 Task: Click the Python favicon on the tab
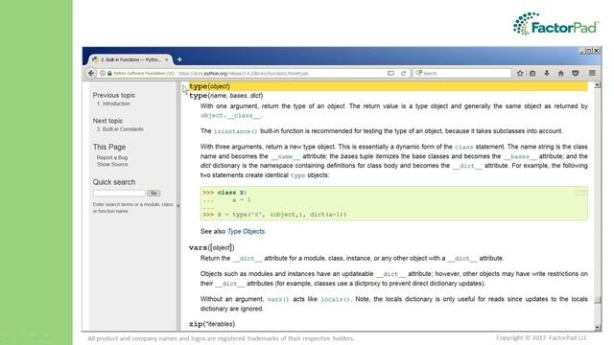pos(95,59)
